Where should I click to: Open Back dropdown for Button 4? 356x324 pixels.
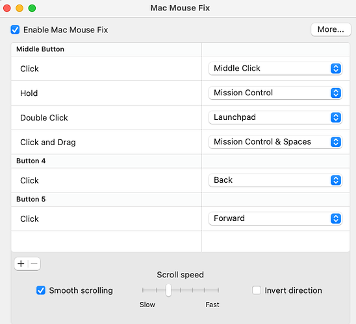[x=275, y=180]
